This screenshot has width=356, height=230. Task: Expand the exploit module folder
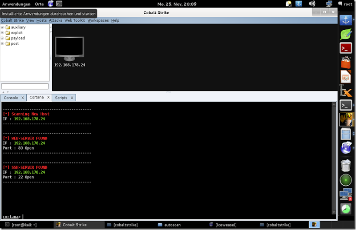pyautogui.click(x=2, y=32)
